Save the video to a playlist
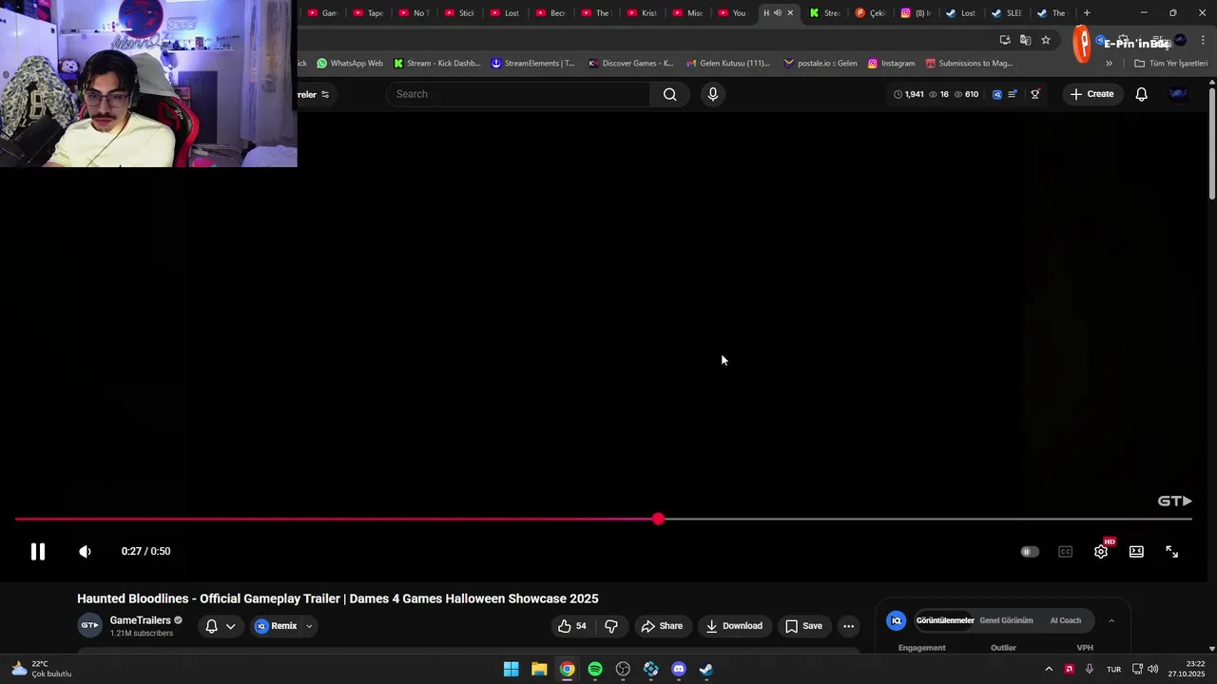 [x=803, y=626]
